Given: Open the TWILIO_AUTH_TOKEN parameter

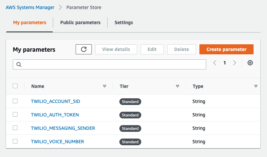Looking at the screenshot, I should (x=55, y=115).
